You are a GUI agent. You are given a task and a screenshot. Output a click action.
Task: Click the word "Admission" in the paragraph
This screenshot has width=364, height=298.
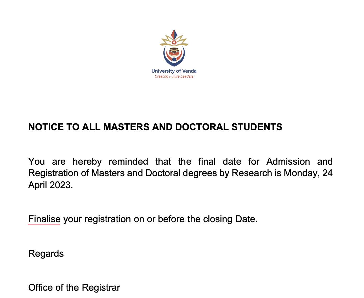coord(288,162)
